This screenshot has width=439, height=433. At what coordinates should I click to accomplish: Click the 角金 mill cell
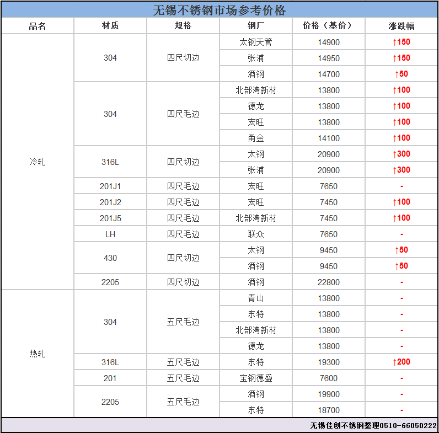coord(256,138)
